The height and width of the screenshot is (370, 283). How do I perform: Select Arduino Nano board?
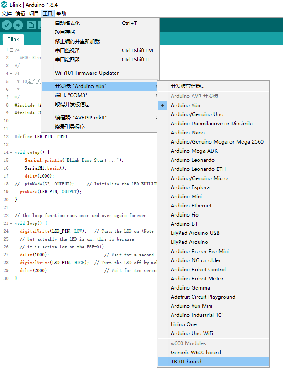coord(213,133)
